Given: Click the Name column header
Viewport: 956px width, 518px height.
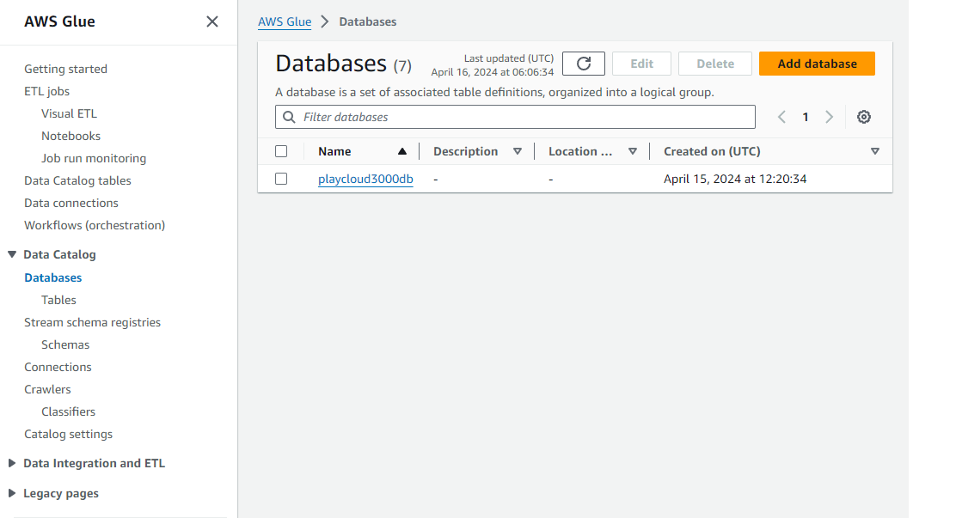Looking at the screenshot, I should [x=334, y=152].
